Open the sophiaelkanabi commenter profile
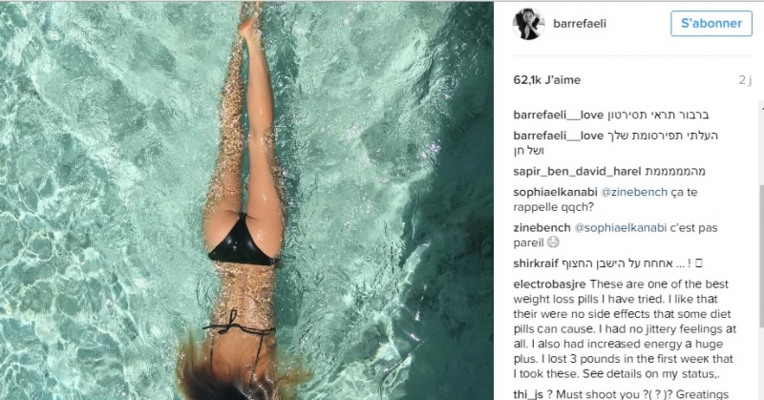The image size is (764, 400). [x=555, y=192]
